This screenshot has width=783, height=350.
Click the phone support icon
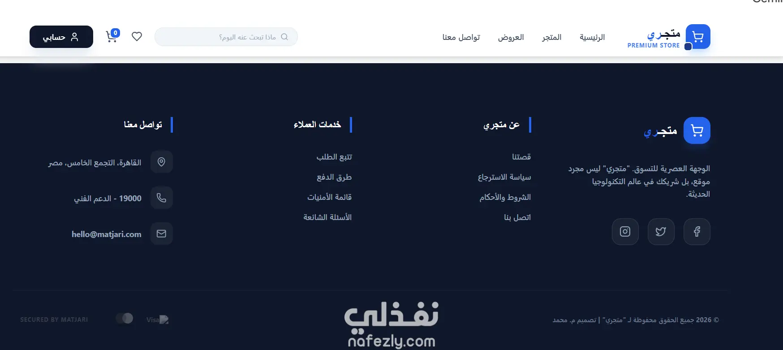click(x=162, y=198)
